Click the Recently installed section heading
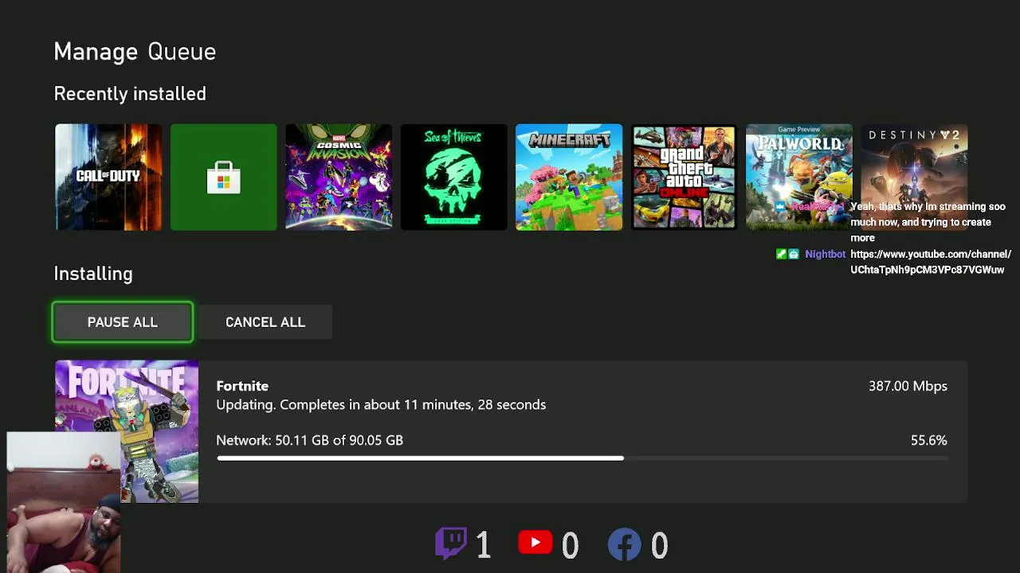Image resolution: width=1020 pixels, height=573 pixels. point(130,94)
